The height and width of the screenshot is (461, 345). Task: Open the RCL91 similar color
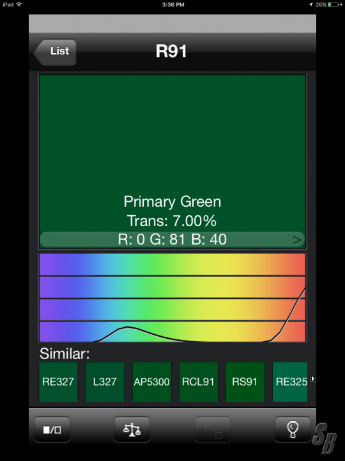point(198,382)
